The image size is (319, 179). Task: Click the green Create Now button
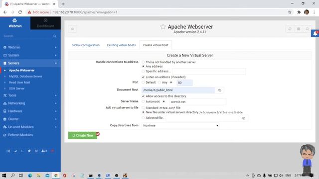(83, 135)
